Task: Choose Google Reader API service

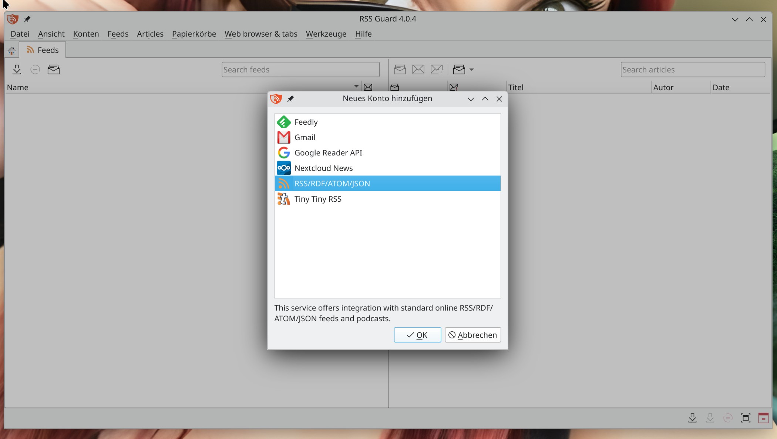Action: coord(387,153)
